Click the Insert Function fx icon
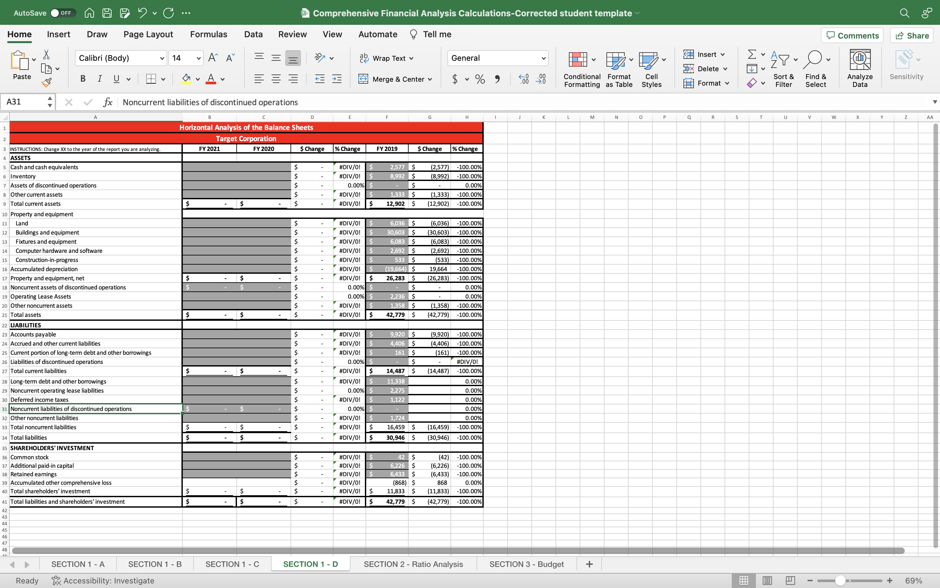The height and width of the screenshot is (588, 940). [x=108, y=102]
